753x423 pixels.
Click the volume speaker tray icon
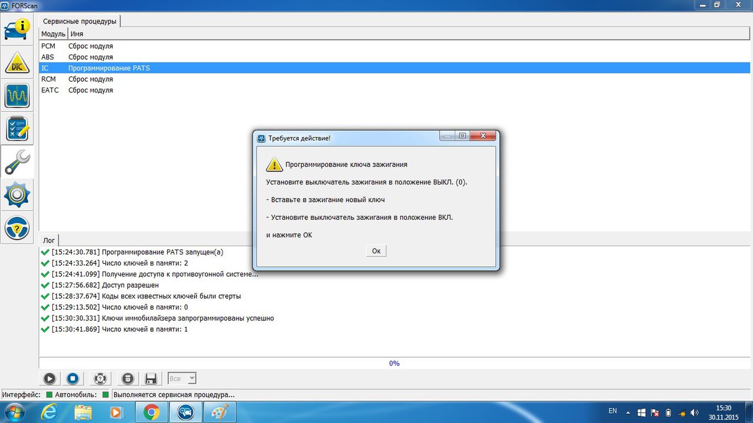click(x=695, y=412)
